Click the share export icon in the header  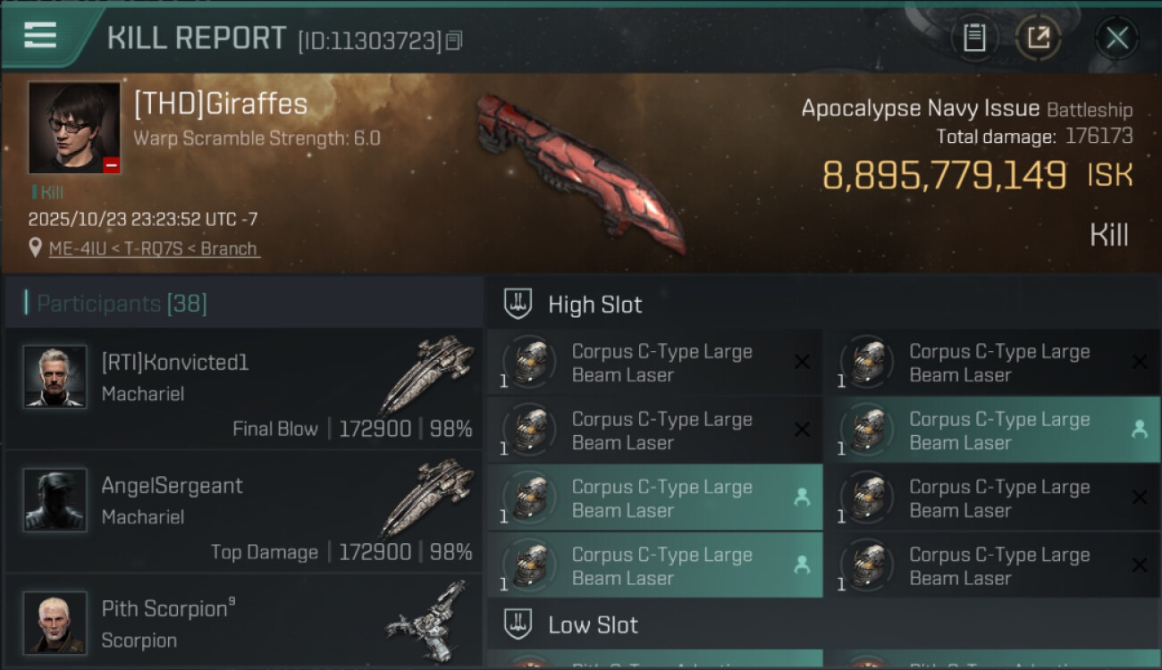point(1038,38)
